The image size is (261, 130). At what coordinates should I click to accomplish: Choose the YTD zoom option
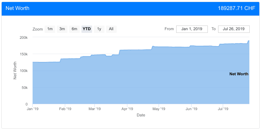click(x=87, y=29)
